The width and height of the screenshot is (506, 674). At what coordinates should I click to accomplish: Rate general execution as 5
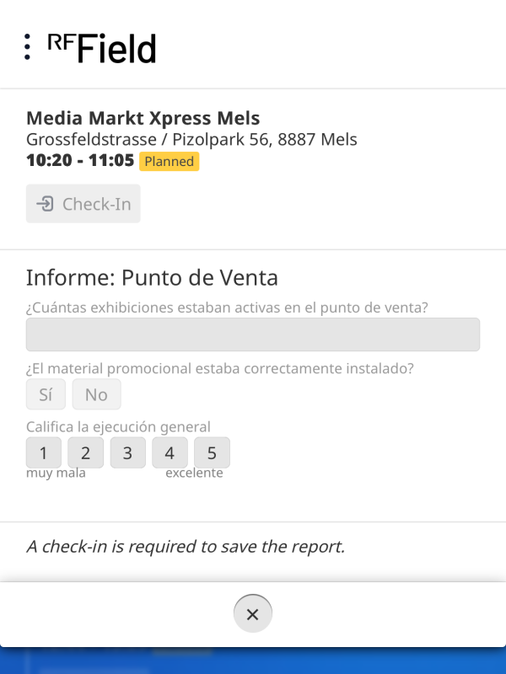(212, 453)
